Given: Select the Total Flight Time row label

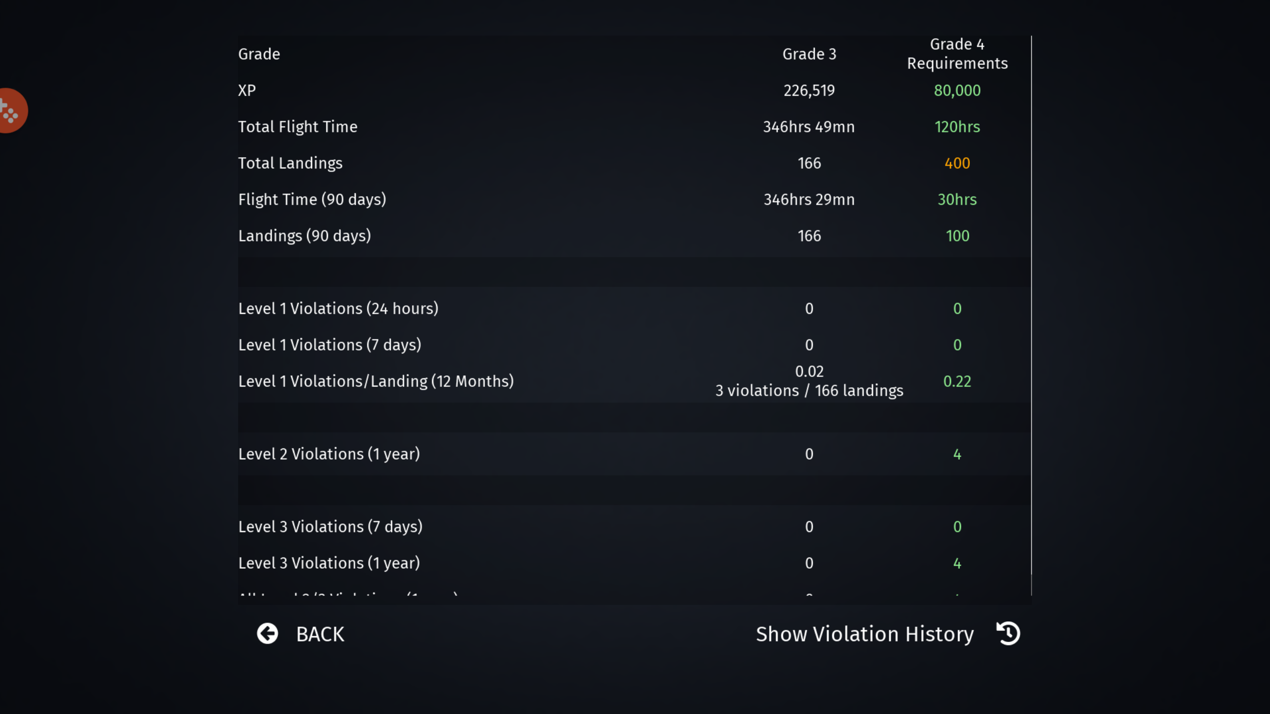Looking at the screenshot, I should tap(298, 127).
